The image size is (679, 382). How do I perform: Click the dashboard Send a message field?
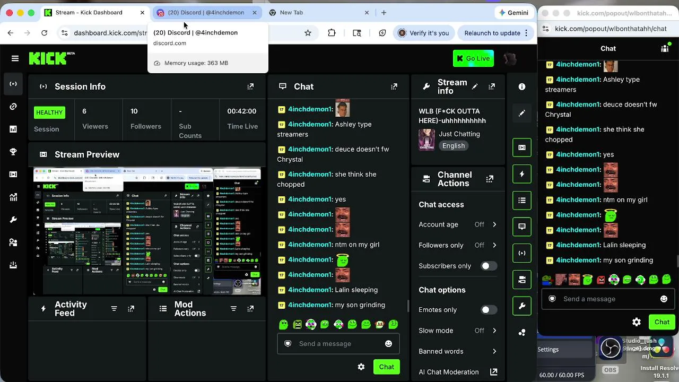[338, 344]
